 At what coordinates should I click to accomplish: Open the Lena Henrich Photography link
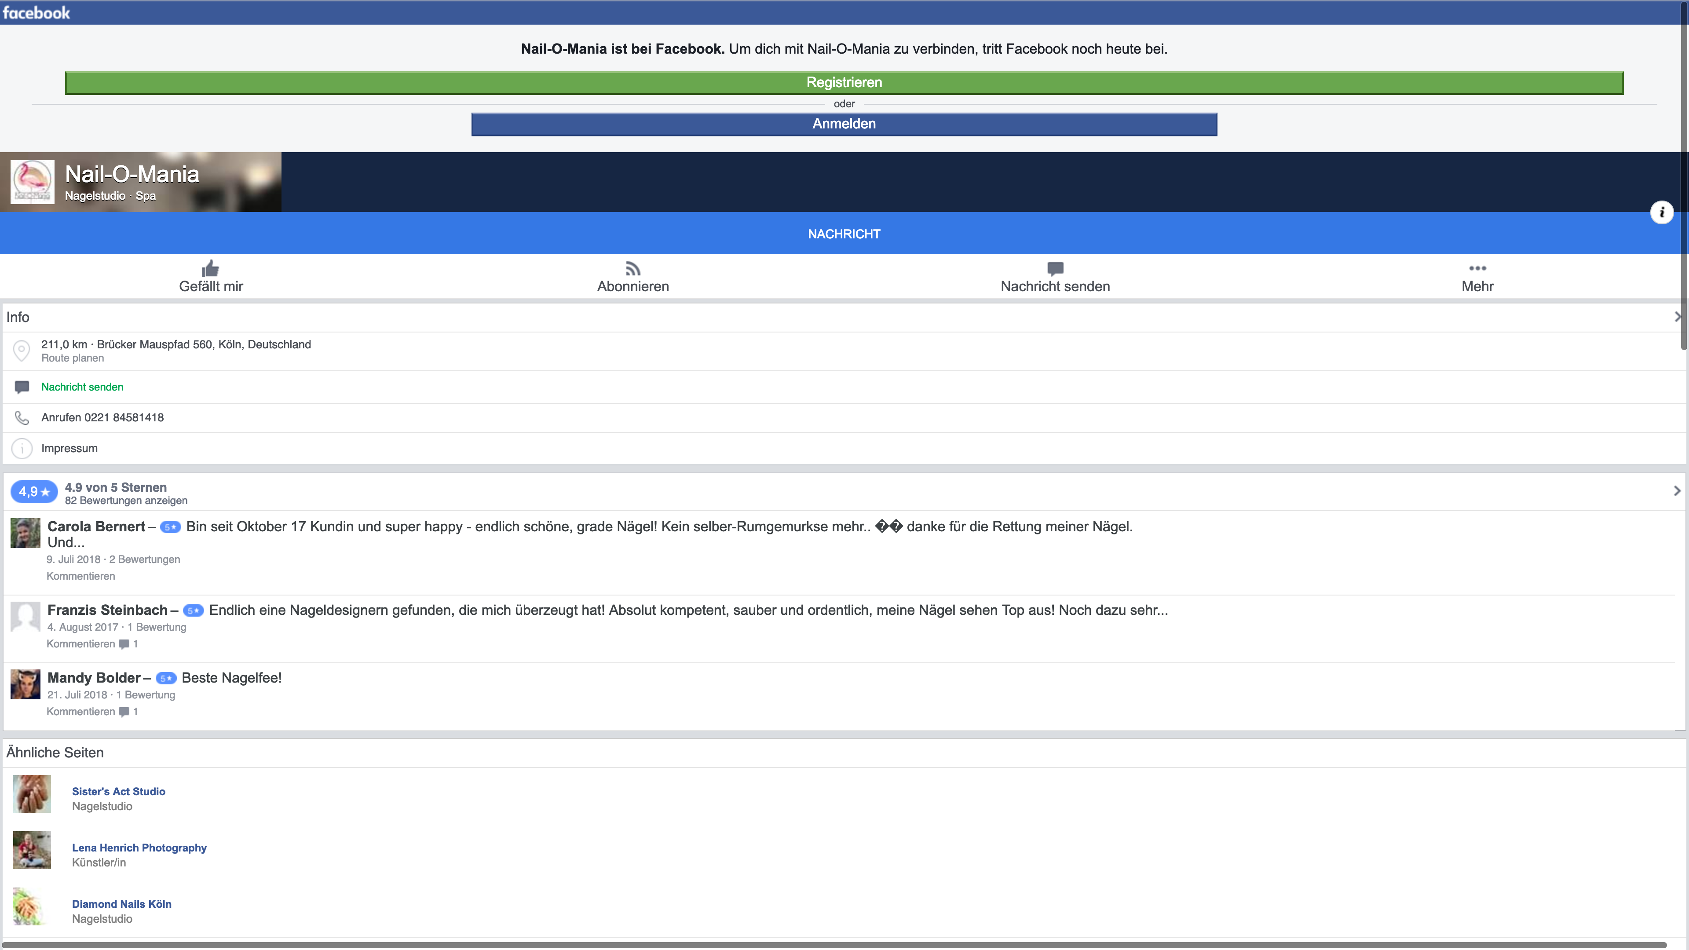click(139, 848)
